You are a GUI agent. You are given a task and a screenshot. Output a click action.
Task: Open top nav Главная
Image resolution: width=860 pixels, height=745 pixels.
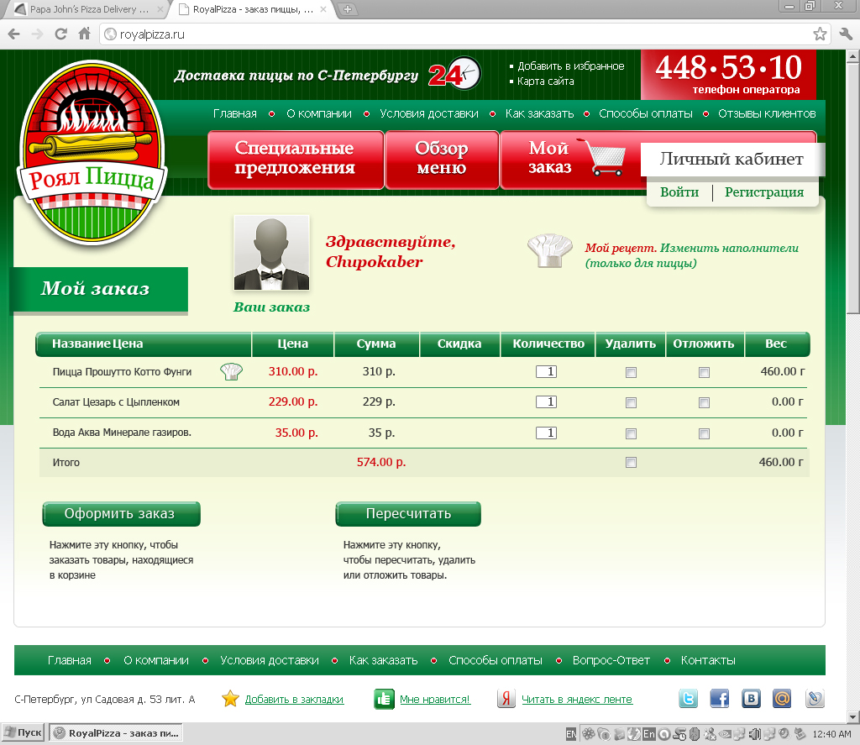tap(235, 113)
